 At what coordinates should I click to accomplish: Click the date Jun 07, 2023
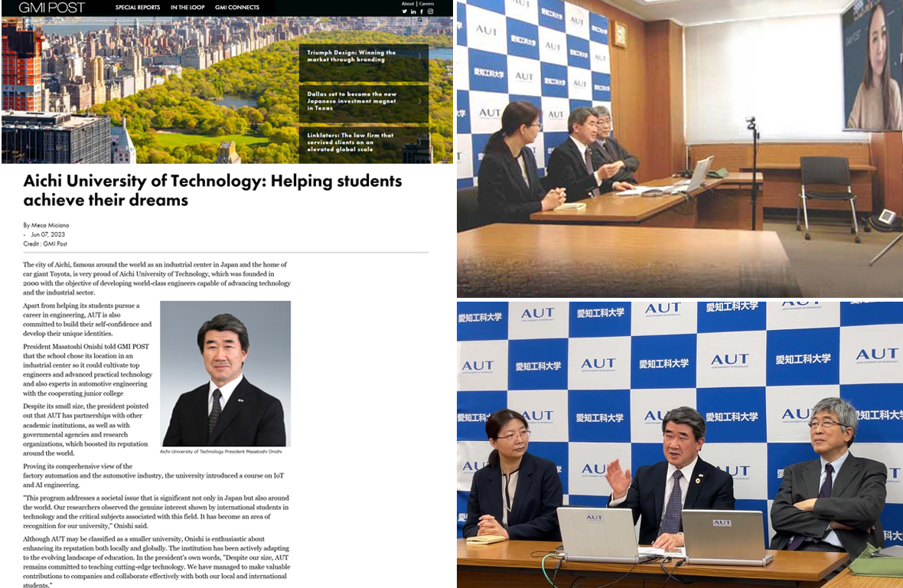pos(47,234)
